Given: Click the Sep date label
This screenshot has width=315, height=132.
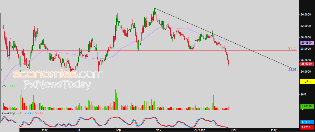Looking at the screenshot, I should [x=119, y=130].
